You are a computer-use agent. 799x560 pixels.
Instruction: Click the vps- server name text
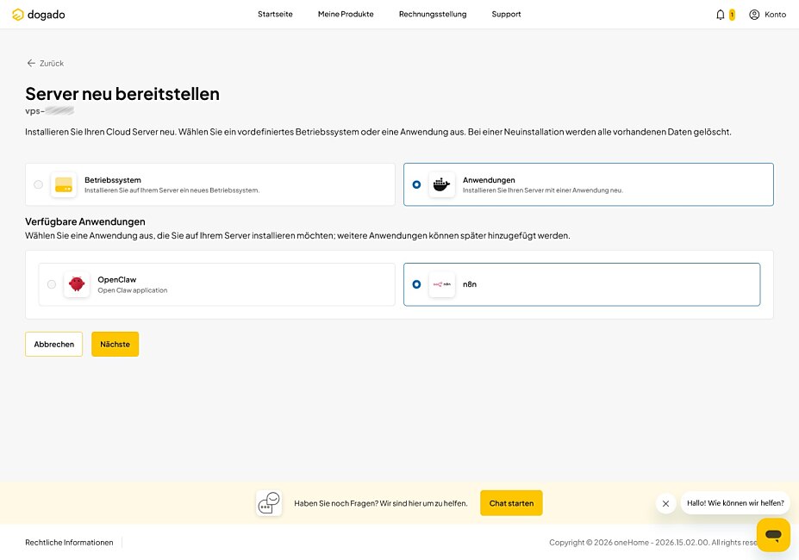pos(49,110)
